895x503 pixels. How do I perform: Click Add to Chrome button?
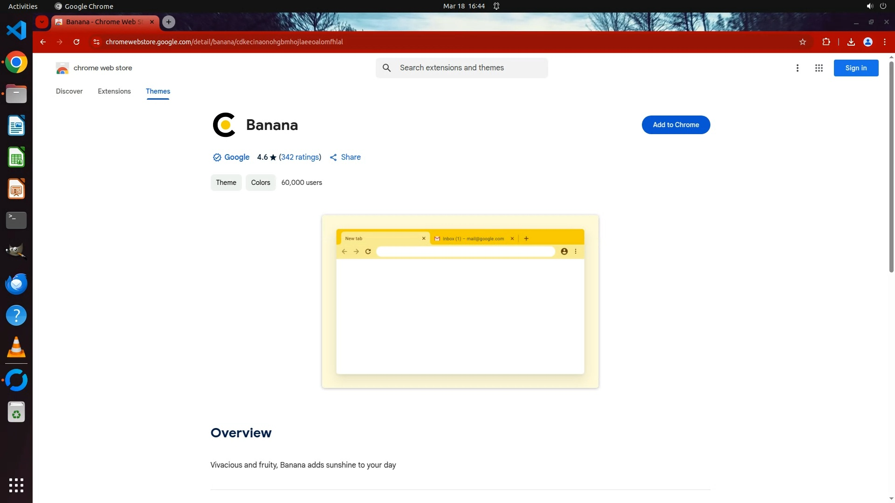click(x=675, y=125)
